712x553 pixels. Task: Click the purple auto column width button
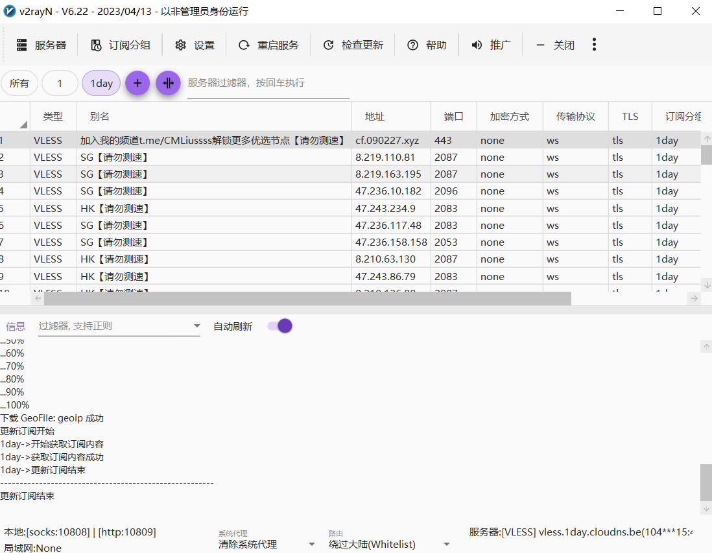[168, 83]
